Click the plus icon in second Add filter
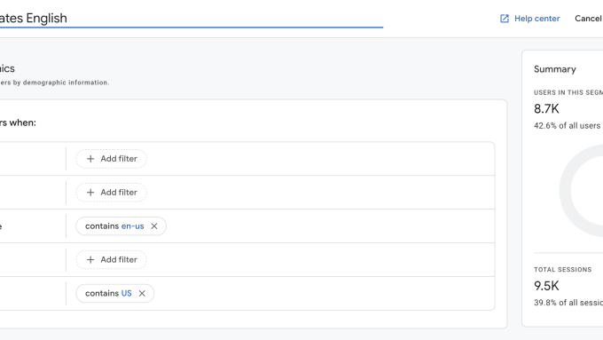The height and width of the screenshot is (340, 603). [x=90, y=193]
